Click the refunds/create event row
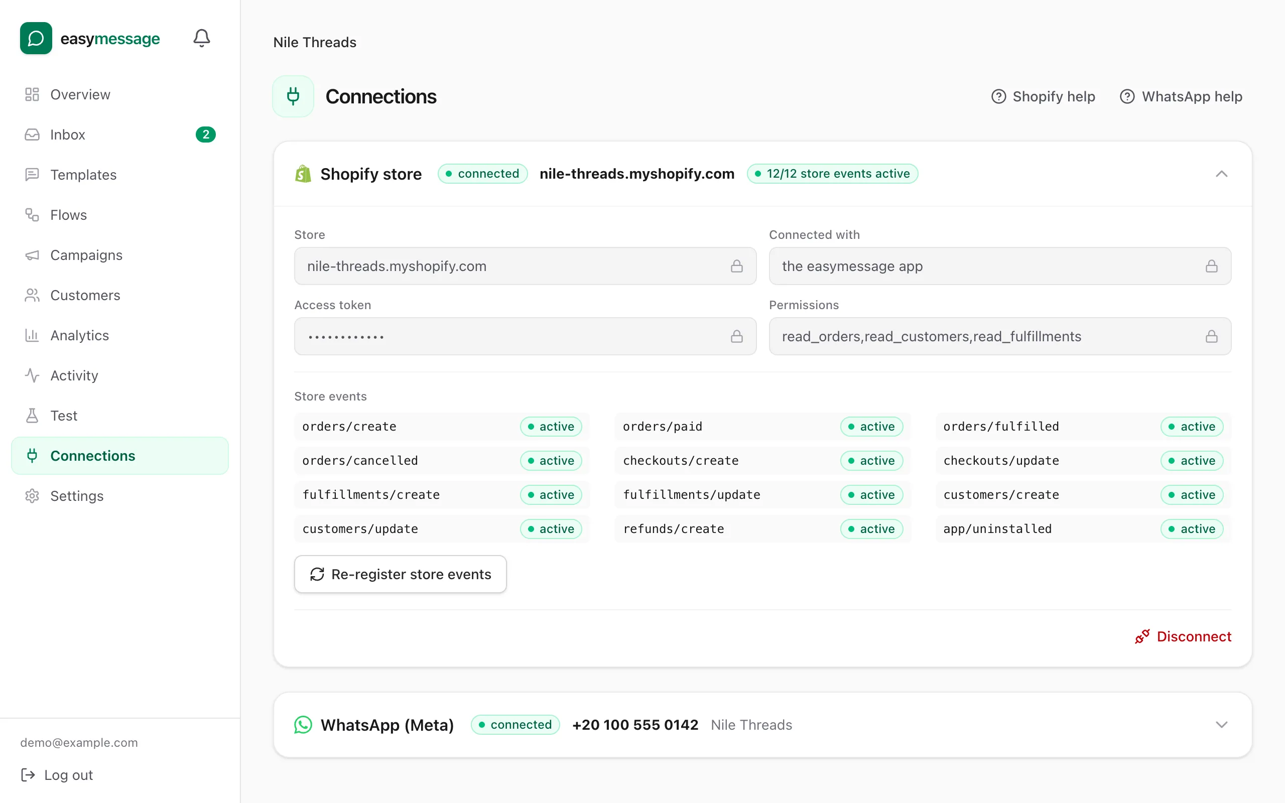The width and height of the screenshot is (1285, 803). [762, 529]
